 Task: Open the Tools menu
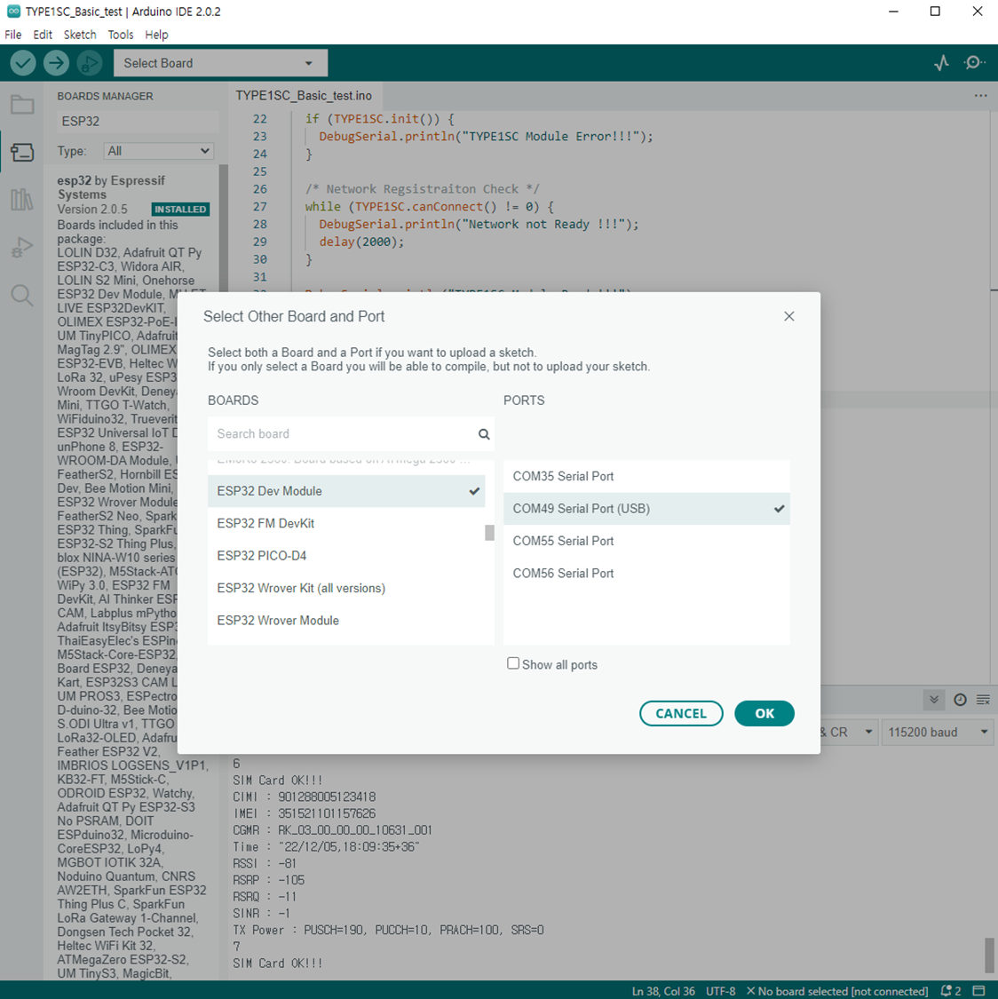pos(121,35)
